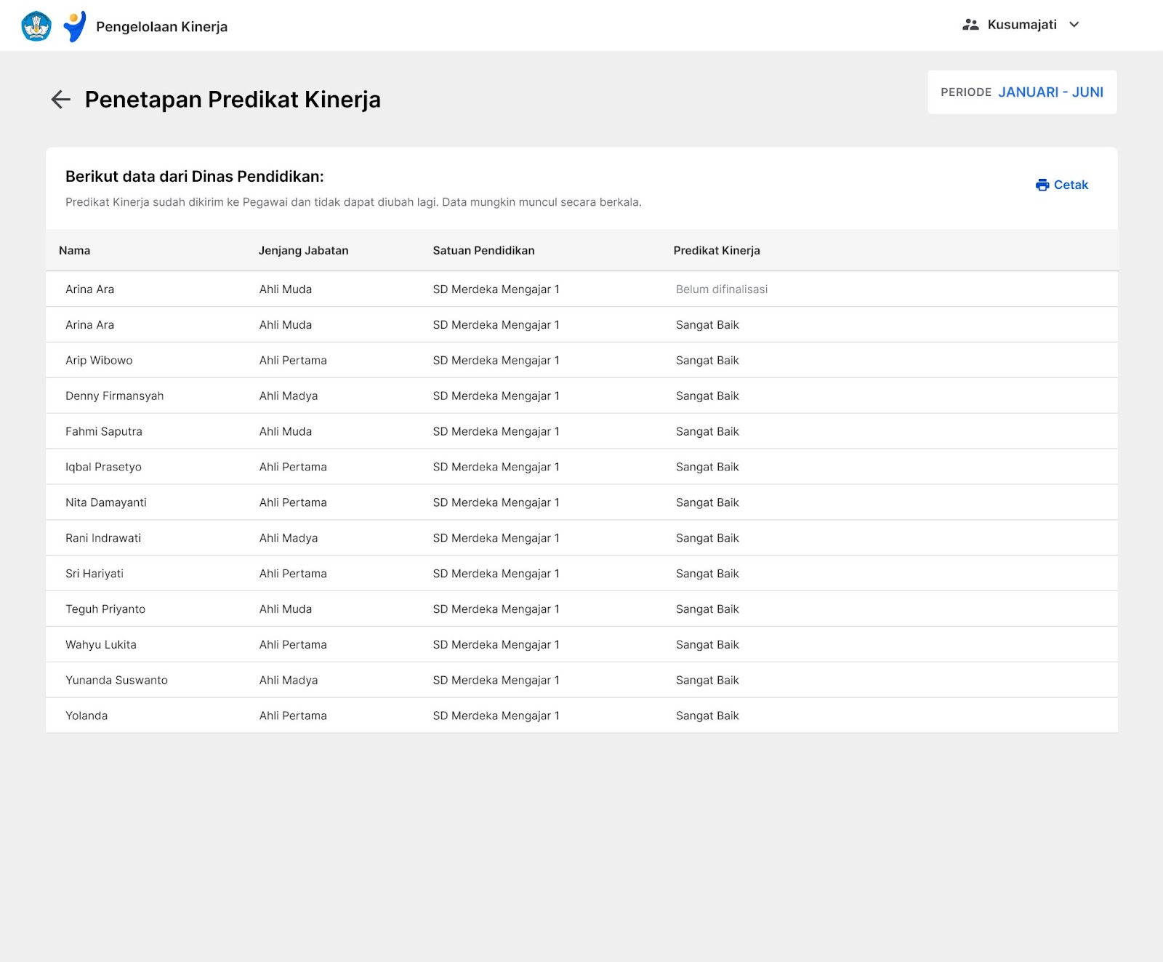Click the Kemendikbud emblem logo

pyautogui.click(x=36, y=26)
